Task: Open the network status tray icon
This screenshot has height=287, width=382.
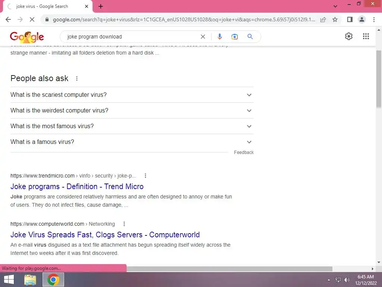Action: pyautogui.click(x=338, y=280)
